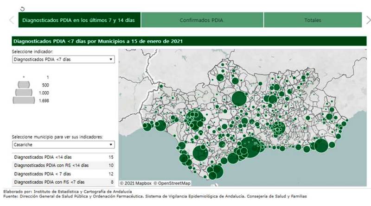The width and height of the screenshot is (371, 206).
Task: Open the Mapbox attribution link
Action: click(x=135, y=183)
